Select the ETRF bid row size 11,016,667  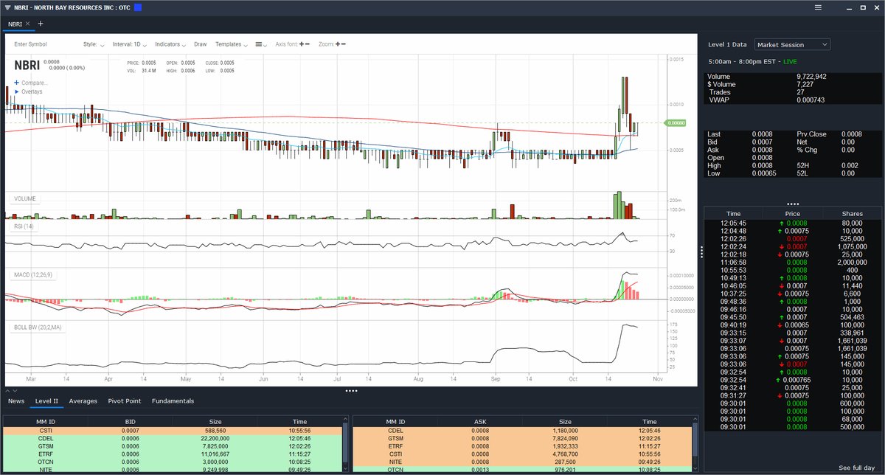[x=173, y=454]
